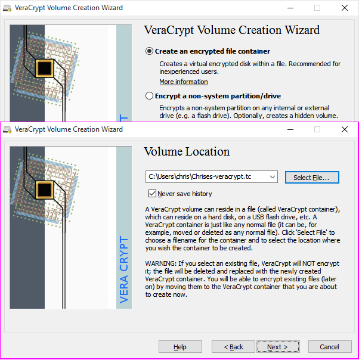Image resolution: width=359 pixels, height=360 pixels.
Task: Minimize the Volume Location wizard window
Action: (290, 129)
